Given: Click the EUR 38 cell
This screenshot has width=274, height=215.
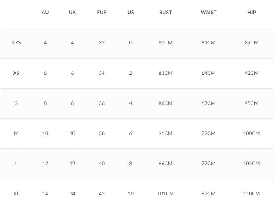Looking at the screenshot, I should (102, 133).
